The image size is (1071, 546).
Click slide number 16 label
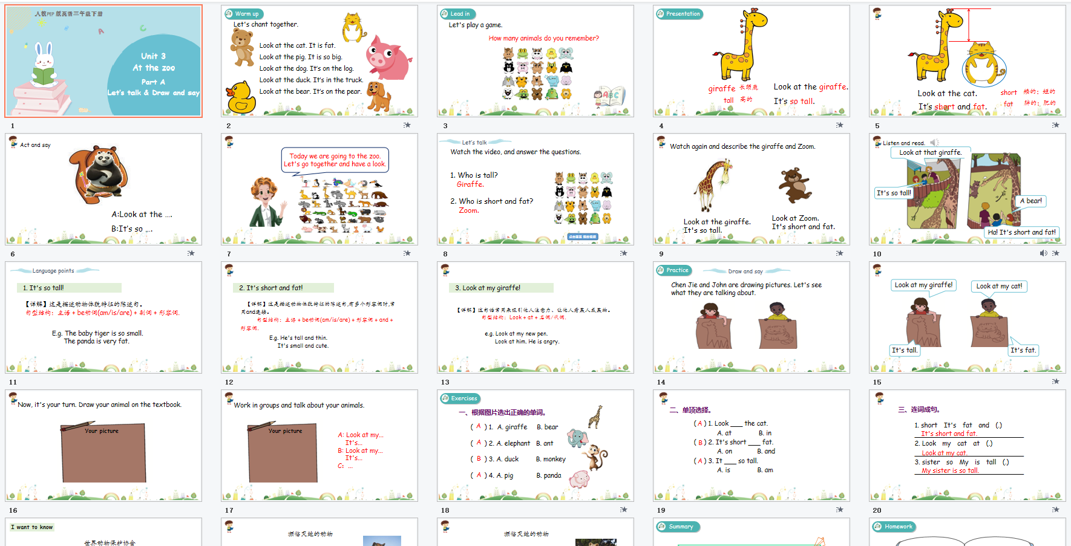(x=13, y=510)
